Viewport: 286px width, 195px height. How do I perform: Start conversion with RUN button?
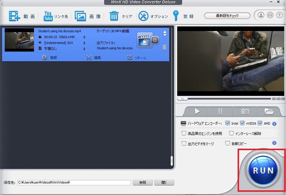click(263, 170)
